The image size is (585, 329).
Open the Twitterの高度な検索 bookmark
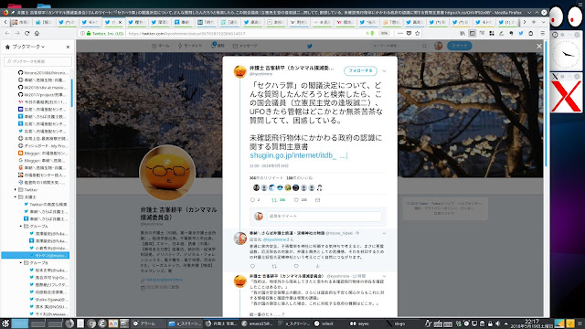click(45, 204)
